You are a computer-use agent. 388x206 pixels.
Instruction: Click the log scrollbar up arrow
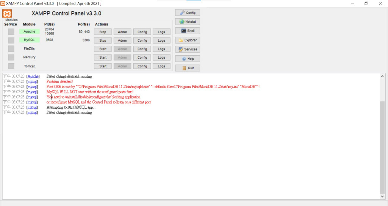[x=382, y=76]
